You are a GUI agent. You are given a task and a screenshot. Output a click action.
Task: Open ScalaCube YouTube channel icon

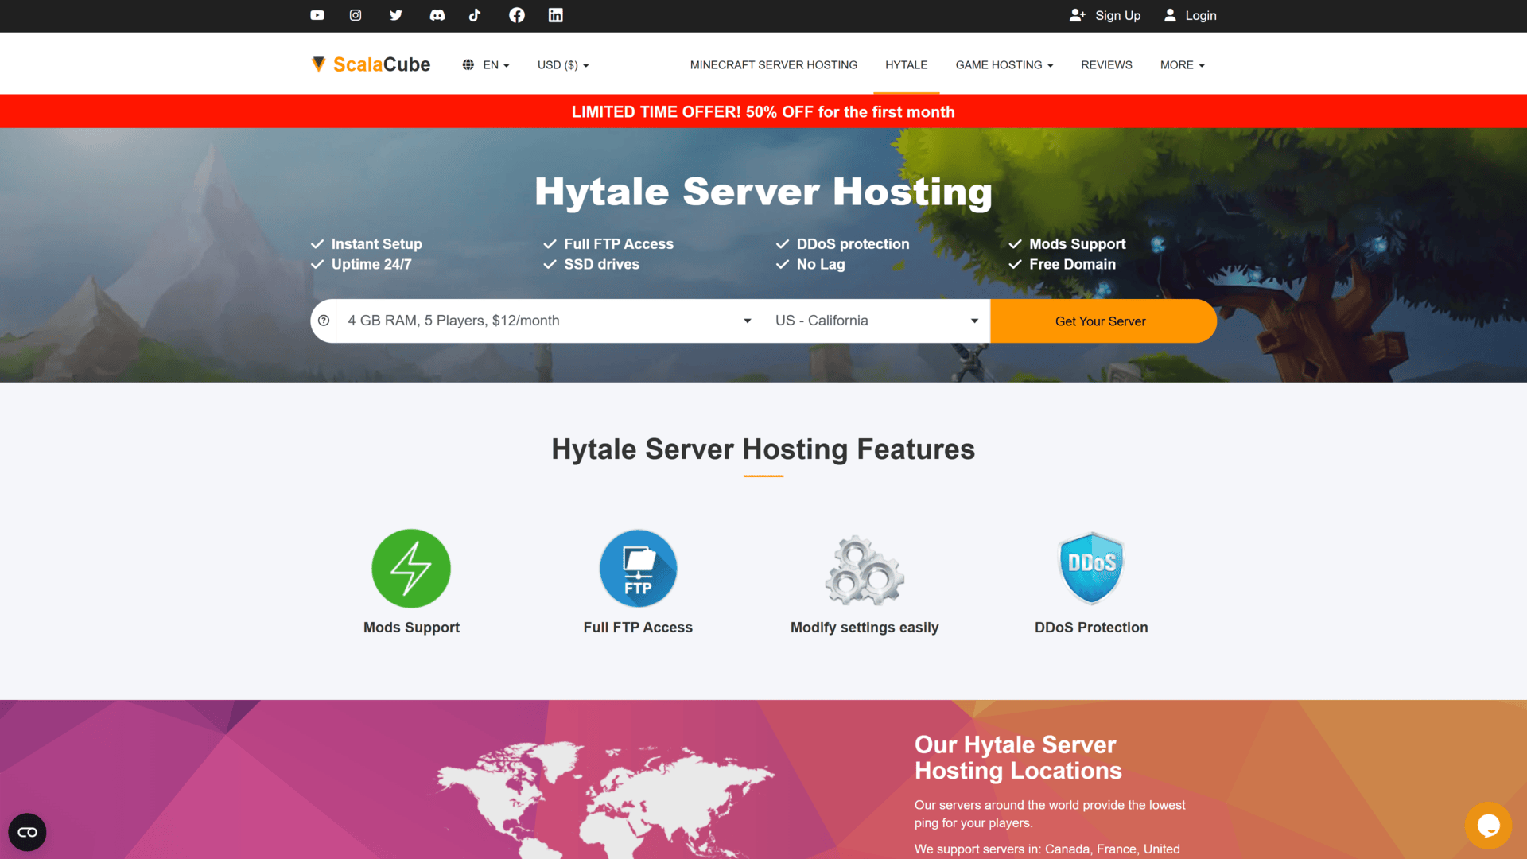(x=317, y=15)
